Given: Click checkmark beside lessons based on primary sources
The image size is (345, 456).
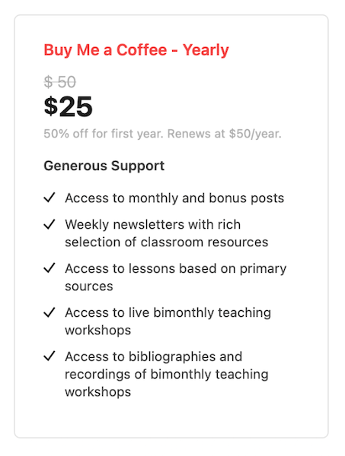Looking at the screenshot, I should pos(50,268).
